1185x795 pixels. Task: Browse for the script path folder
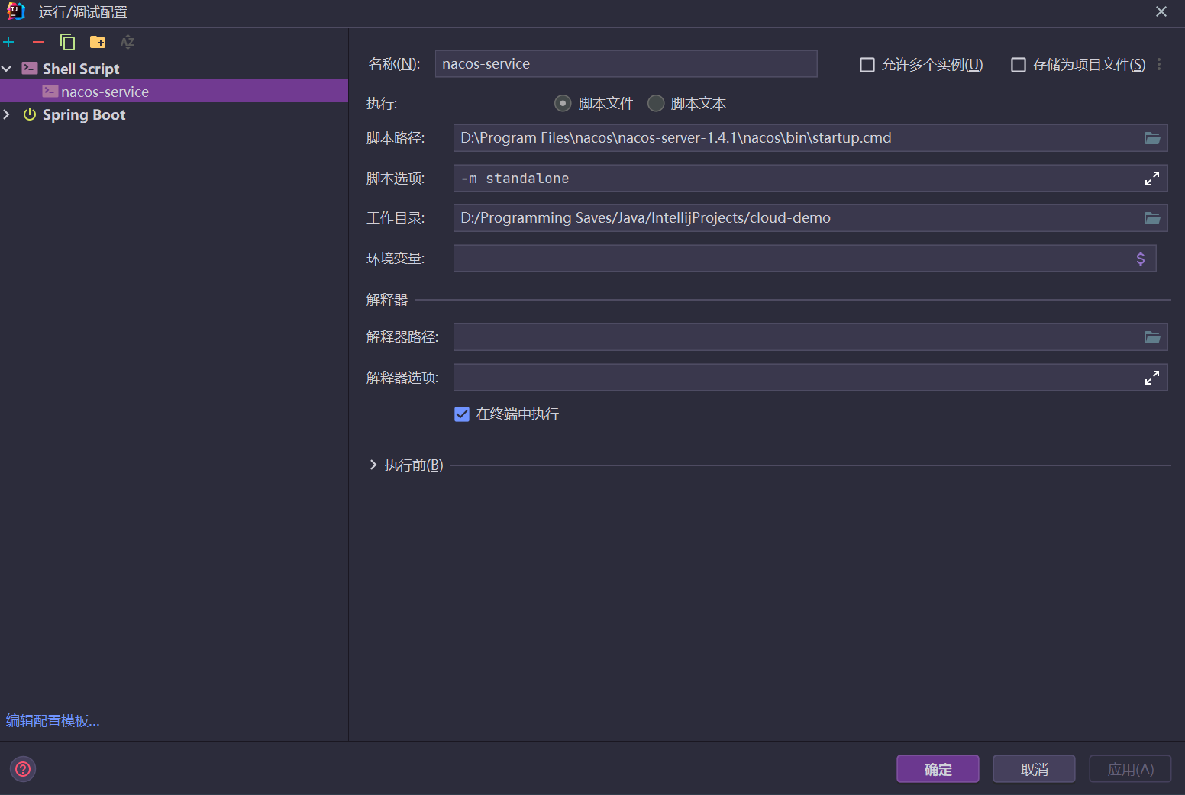point(1152,138)
